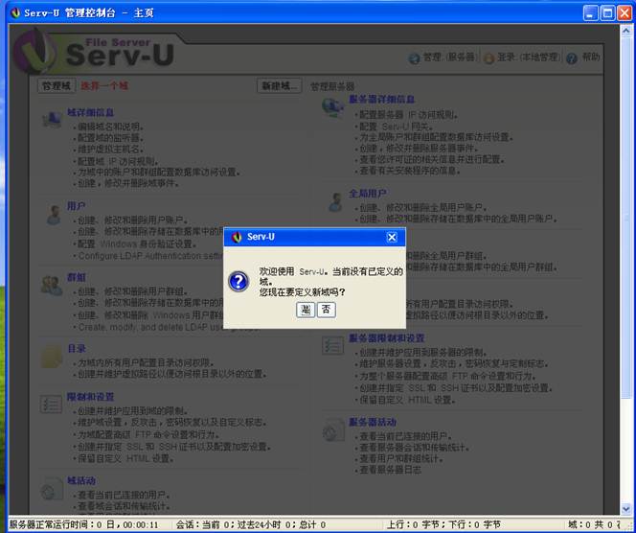Click Serv-U logo icon in dialog title bar
636x533 pixels.
(x=237, y=237)
